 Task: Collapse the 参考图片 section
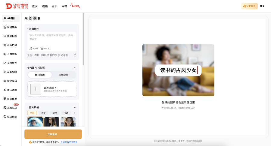(75, 68)
